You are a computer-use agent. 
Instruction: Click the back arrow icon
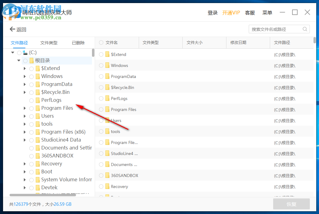13,29
